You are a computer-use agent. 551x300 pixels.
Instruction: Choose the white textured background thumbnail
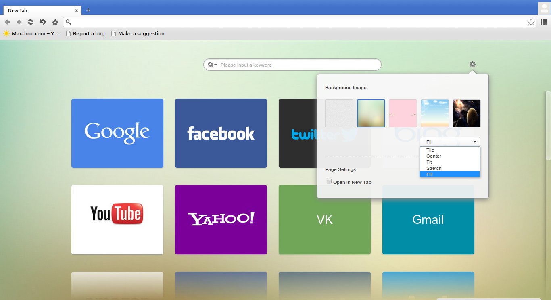coord(339,113)
